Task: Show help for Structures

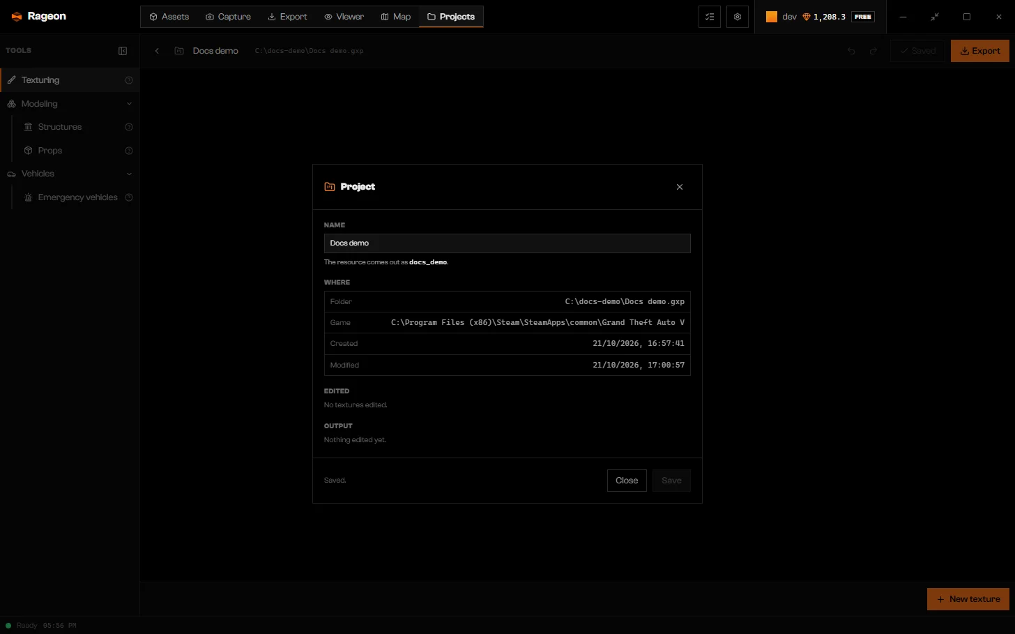Action: click(x=129, y=127)
